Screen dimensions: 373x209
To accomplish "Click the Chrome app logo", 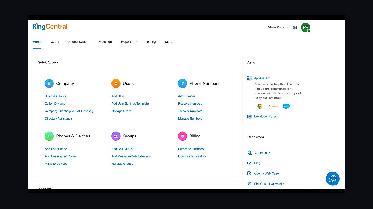I will tap(260, 106).
